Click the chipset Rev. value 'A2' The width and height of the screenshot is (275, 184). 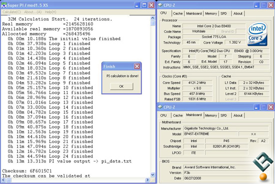click(x=263, y=141)
